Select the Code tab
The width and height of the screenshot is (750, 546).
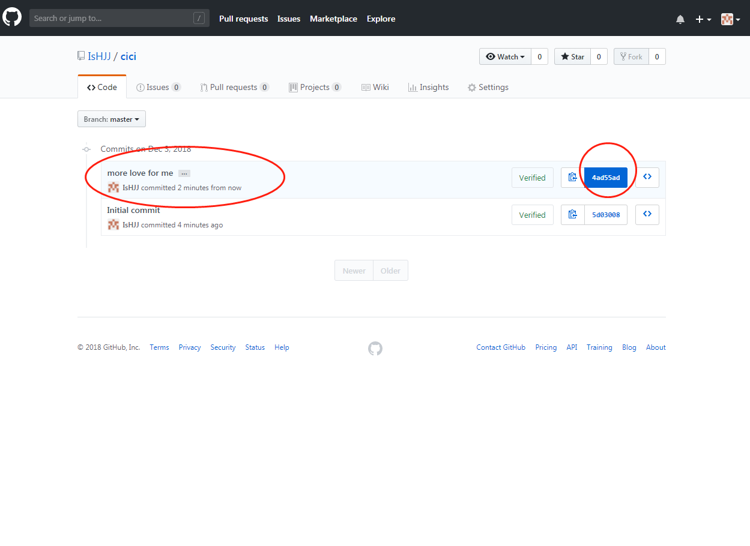(x=102, y=87)
